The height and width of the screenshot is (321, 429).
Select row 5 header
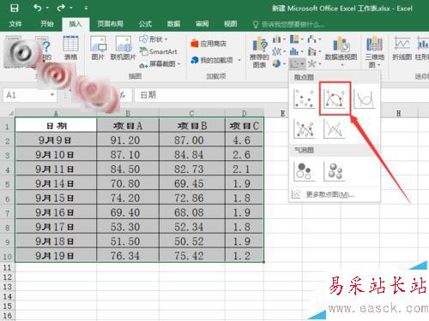tap(8, 184)
